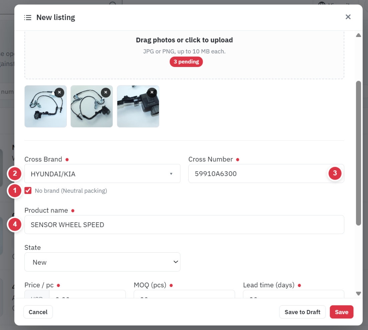368x330 pixels.
Task: Remove the second sensor photo thumbnail
Action: [x=106, y=92]
